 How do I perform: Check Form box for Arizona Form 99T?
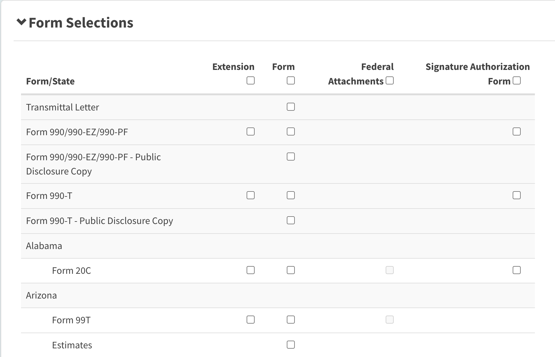pos(291,320)
